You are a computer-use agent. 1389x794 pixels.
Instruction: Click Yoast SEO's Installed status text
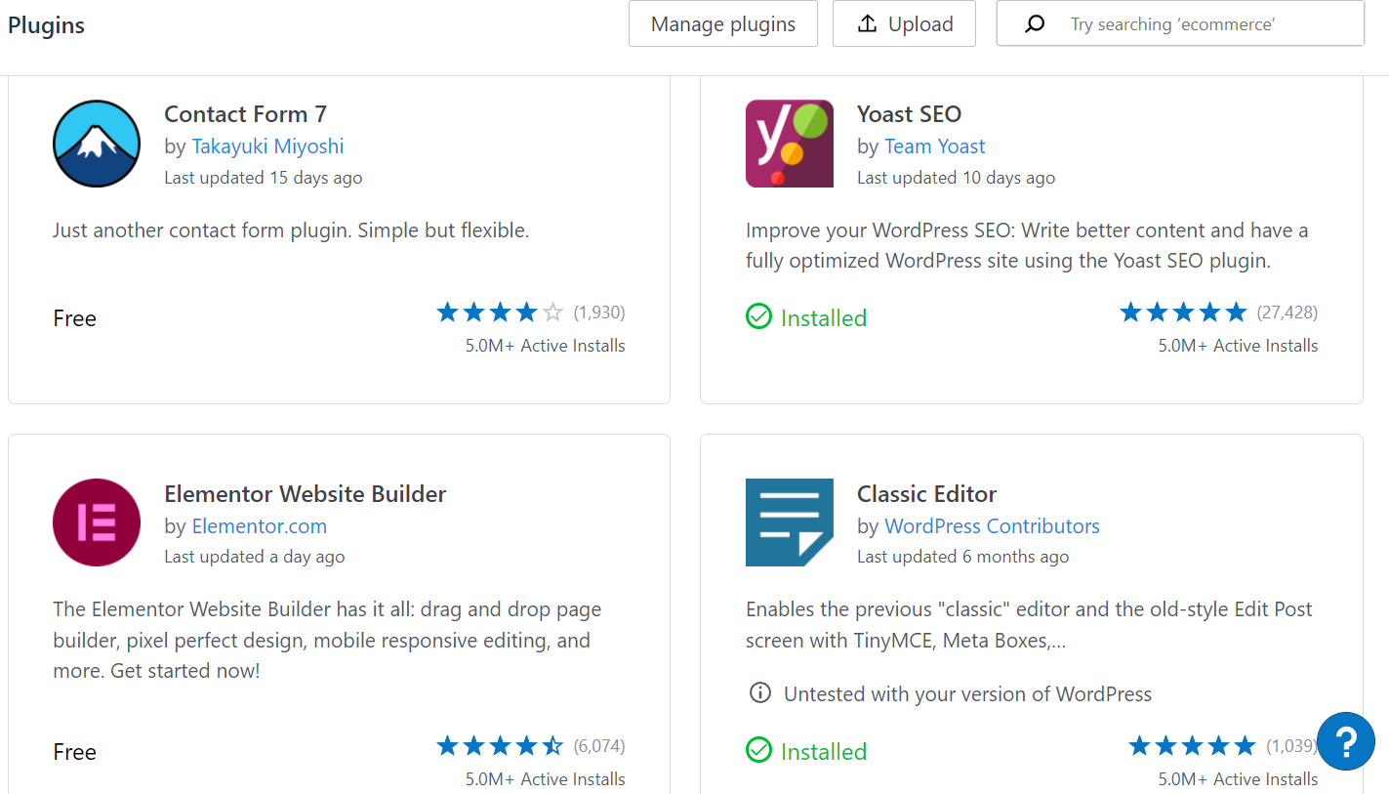(x=823, y=318)
